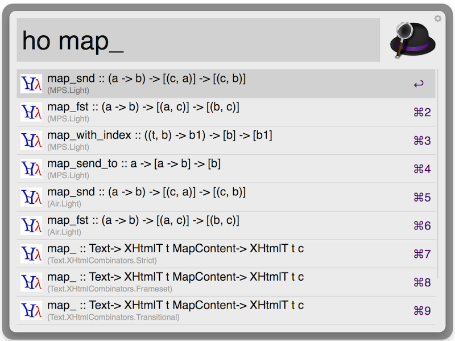Click Haskell icon on XHtmlCombinators.Transitional result

31,311
